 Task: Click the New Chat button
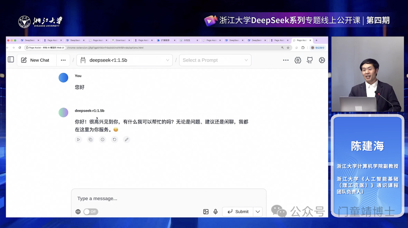(37, 60)
